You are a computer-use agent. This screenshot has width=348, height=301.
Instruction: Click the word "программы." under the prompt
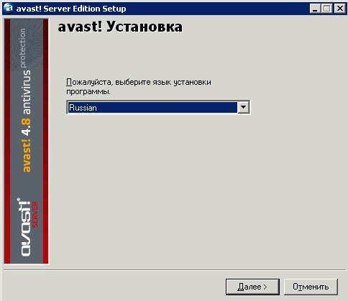[x=88, y=91]
